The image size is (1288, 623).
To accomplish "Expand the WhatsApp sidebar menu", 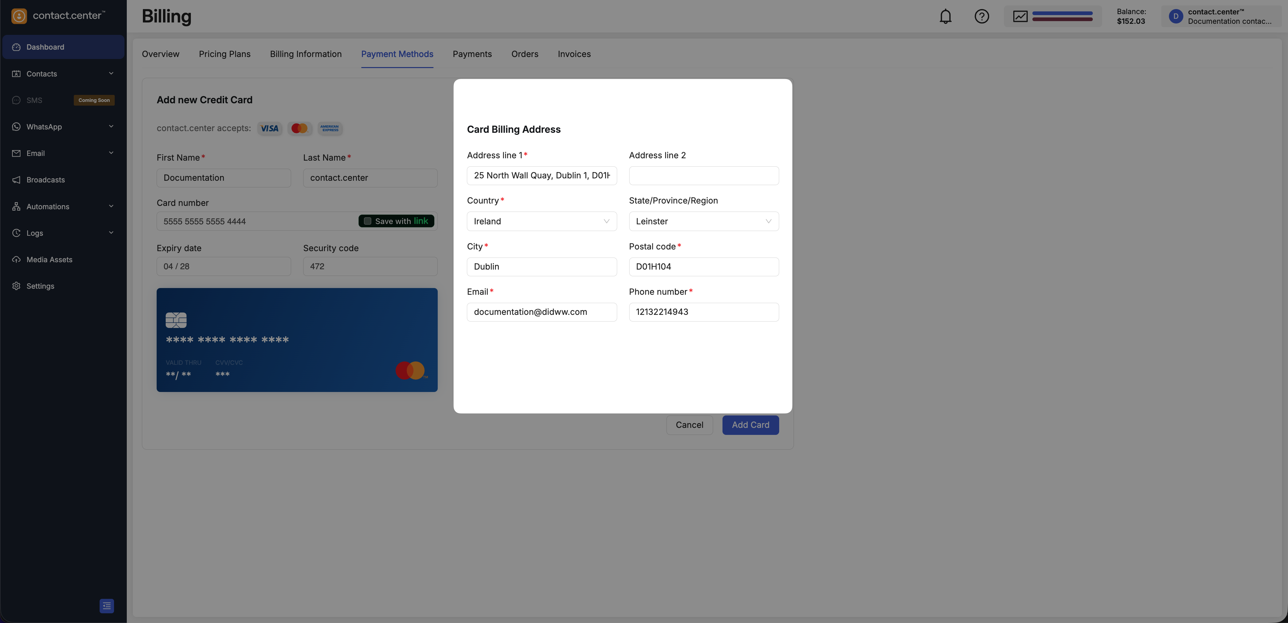I will [111, 126].
